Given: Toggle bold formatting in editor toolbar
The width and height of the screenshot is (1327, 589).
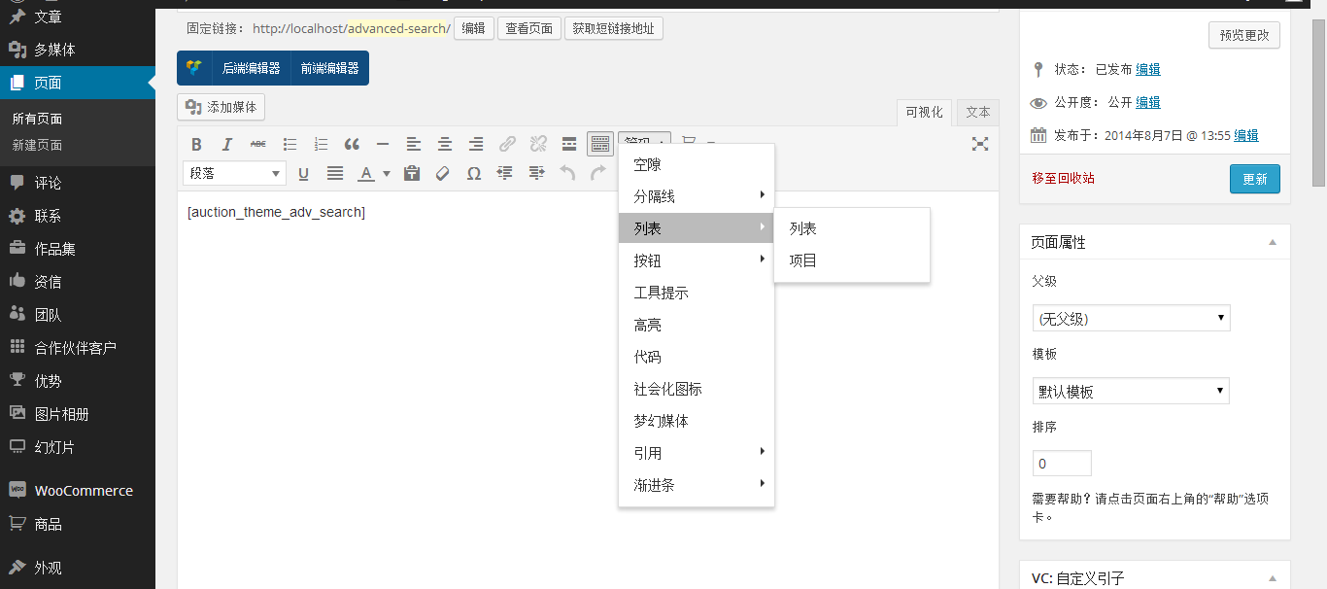Looking at the screenshot, I should click(x=196, y=145).
